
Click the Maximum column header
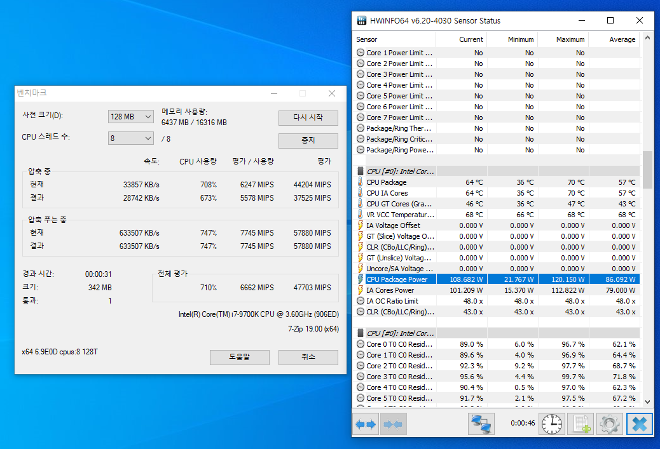pyautogui.click(x=563, y=39)
